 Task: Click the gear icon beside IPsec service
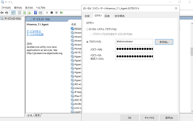(x=72, y=96)
